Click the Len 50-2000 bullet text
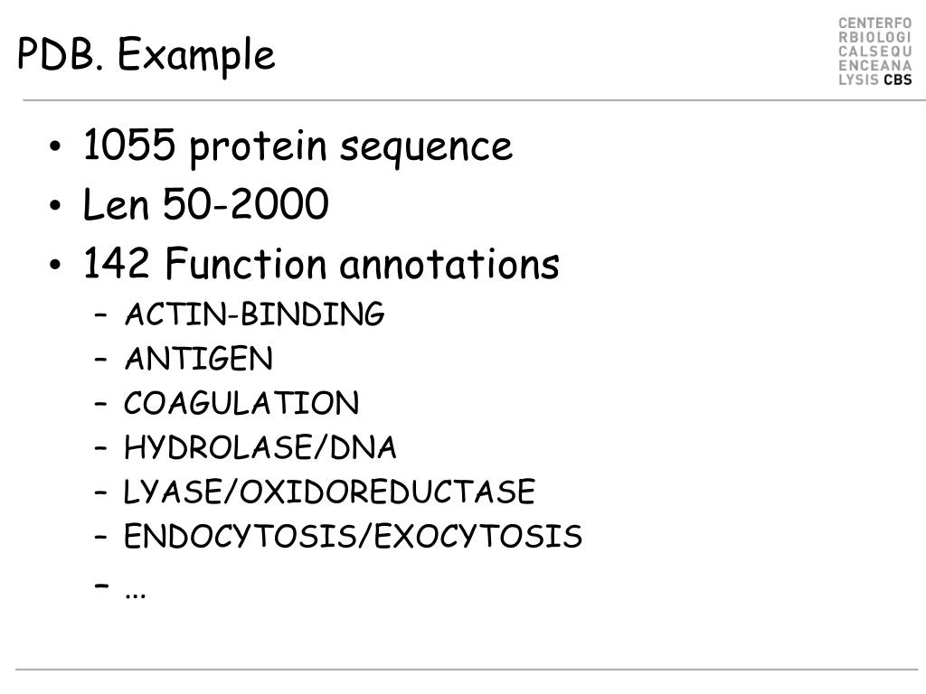This screenshot has width=926, height=694. [x=205, y=204]
